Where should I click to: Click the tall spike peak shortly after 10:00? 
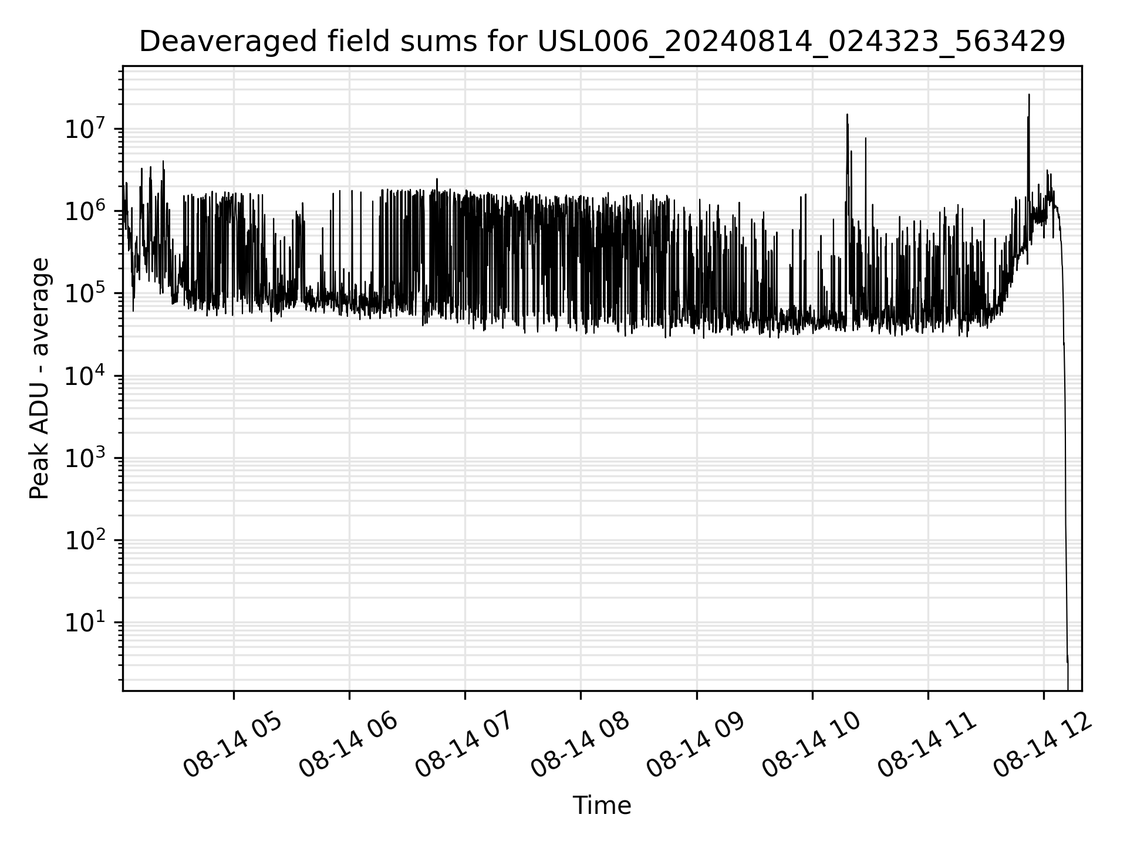pyautogui.click(x=847, y=114)
